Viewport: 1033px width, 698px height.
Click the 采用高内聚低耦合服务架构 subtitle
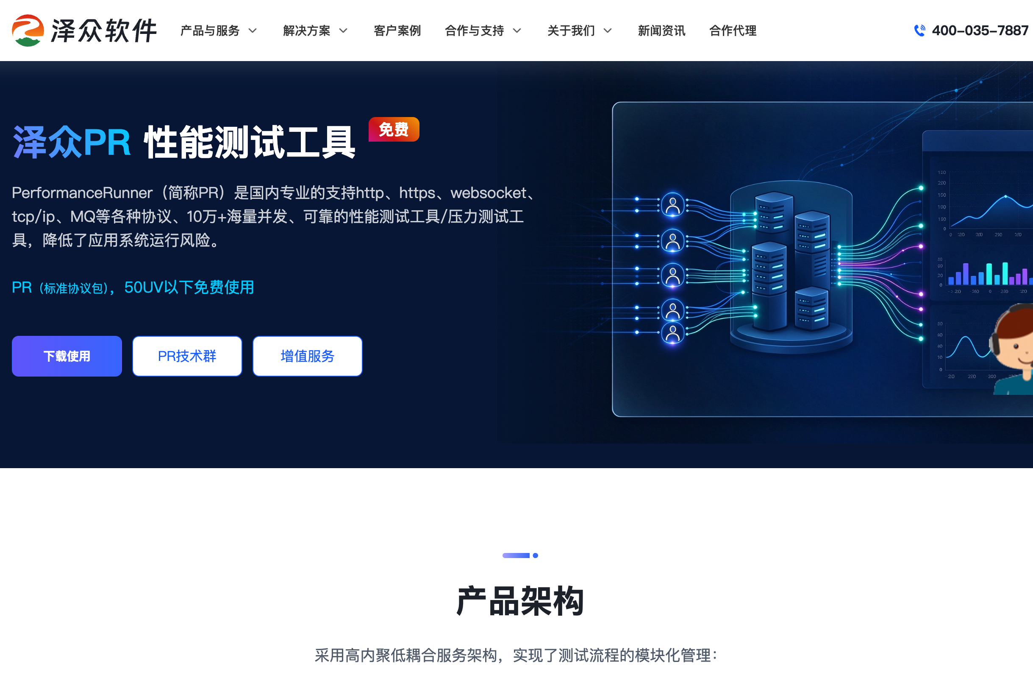(x=516, y=655)
